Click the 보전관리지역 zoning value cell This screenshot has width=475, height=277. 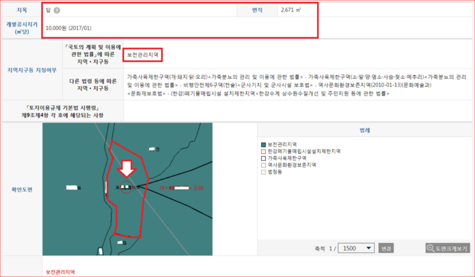142,55
